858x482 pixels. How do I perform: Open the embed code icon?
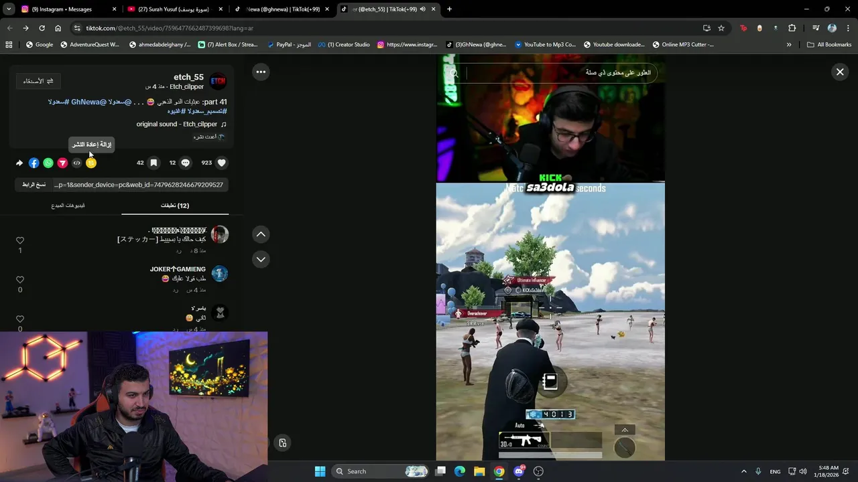point(76,163)
